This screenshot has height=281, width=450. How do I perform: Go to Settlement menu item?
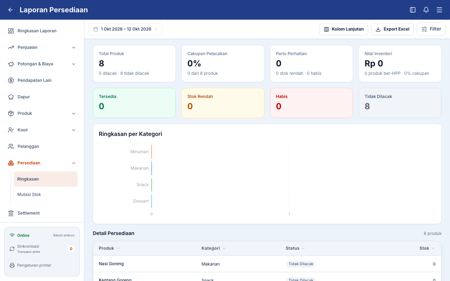tap(42, 213)
